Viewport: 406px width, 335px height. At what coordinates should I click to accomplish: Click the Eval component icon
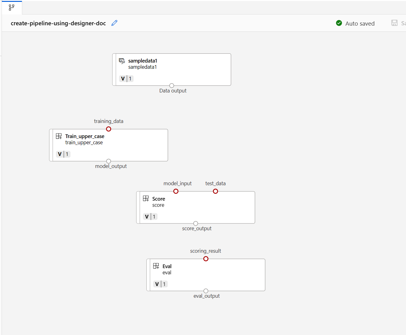point(156,266)
